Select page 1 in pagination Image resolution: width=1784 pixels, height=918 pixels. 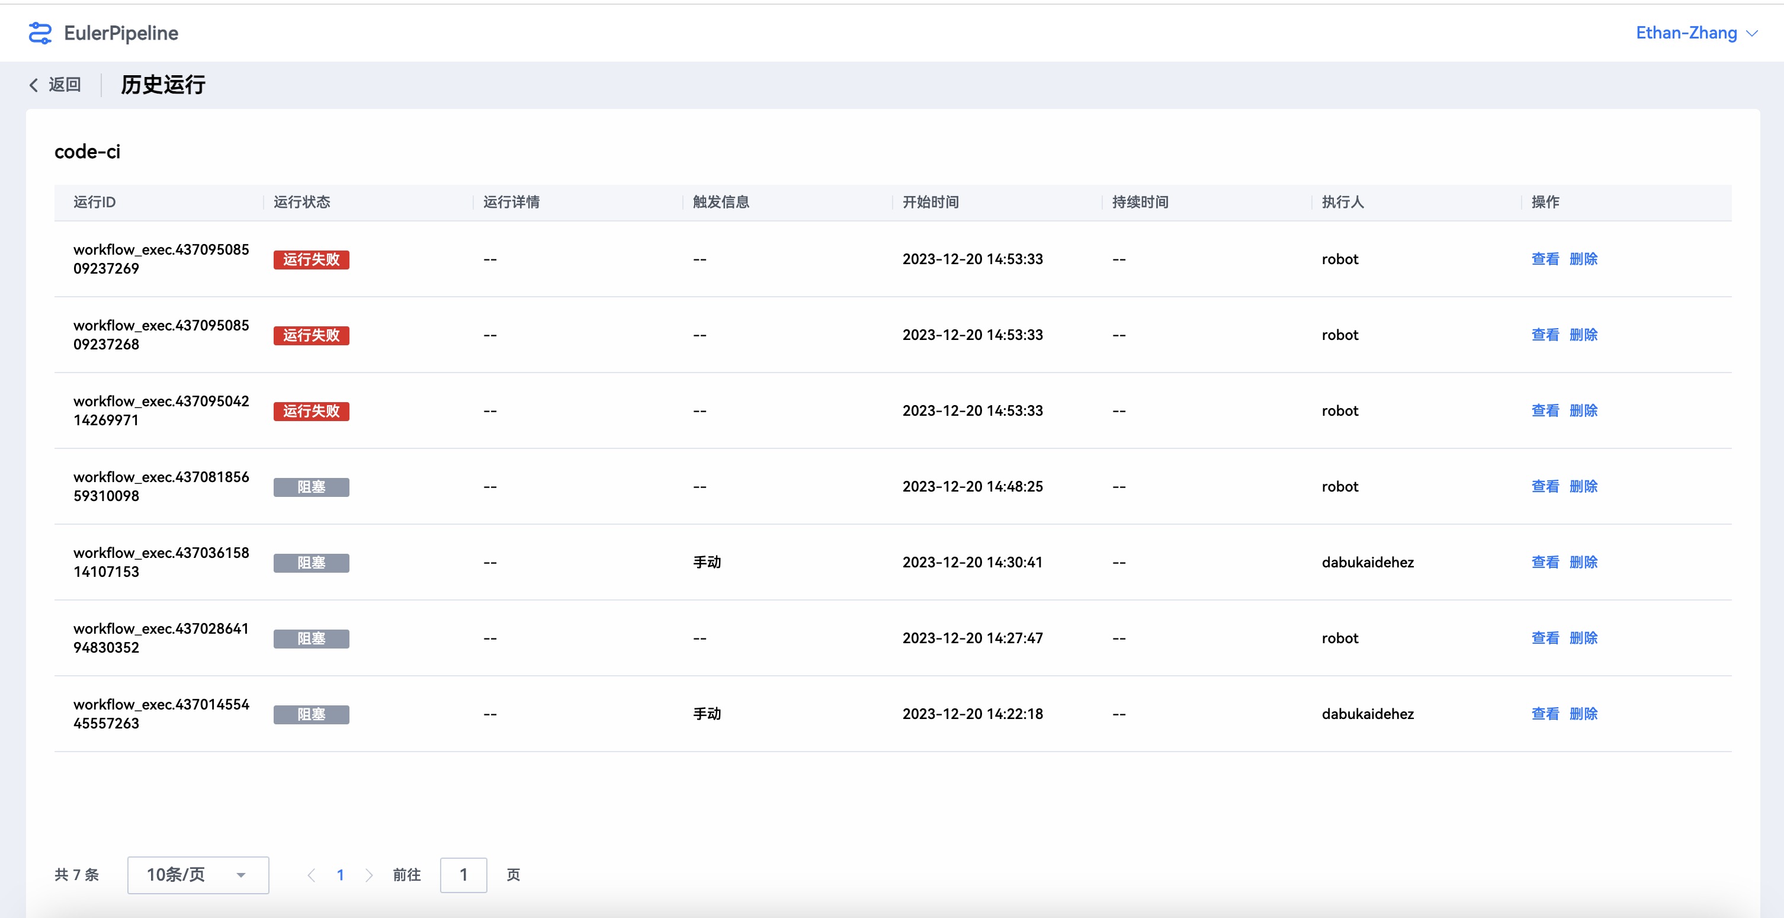(x=340, y=875)
